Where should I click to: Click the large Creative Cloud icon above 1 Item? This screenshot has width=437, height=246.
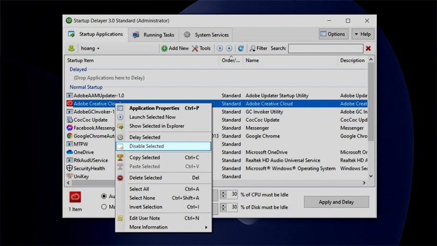[75, 197]
